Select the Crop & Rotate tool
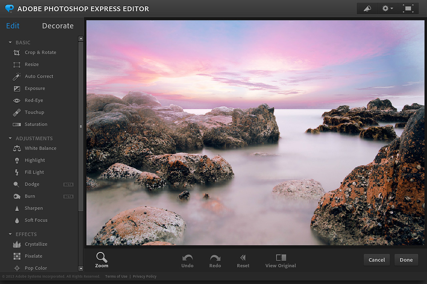The height and width of the screenshot is (284, 427). click(x=40, y=52)
